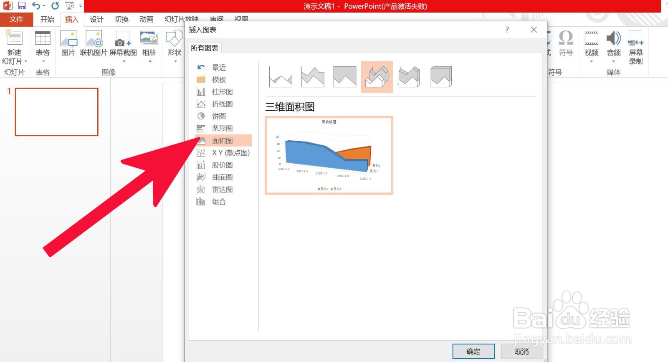Expand the Audio dropdown arrow
The height and width of the screenshot is (362, 668).
click(614, 61)
